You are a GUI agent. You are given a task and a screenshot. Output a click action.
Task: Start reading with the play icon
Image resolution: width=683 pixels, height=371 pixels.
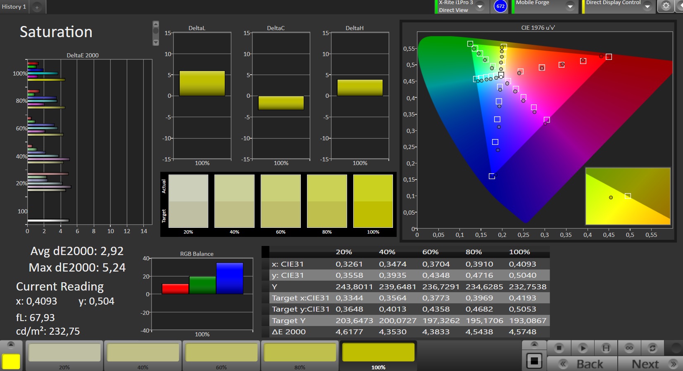[x=583, y=348]
